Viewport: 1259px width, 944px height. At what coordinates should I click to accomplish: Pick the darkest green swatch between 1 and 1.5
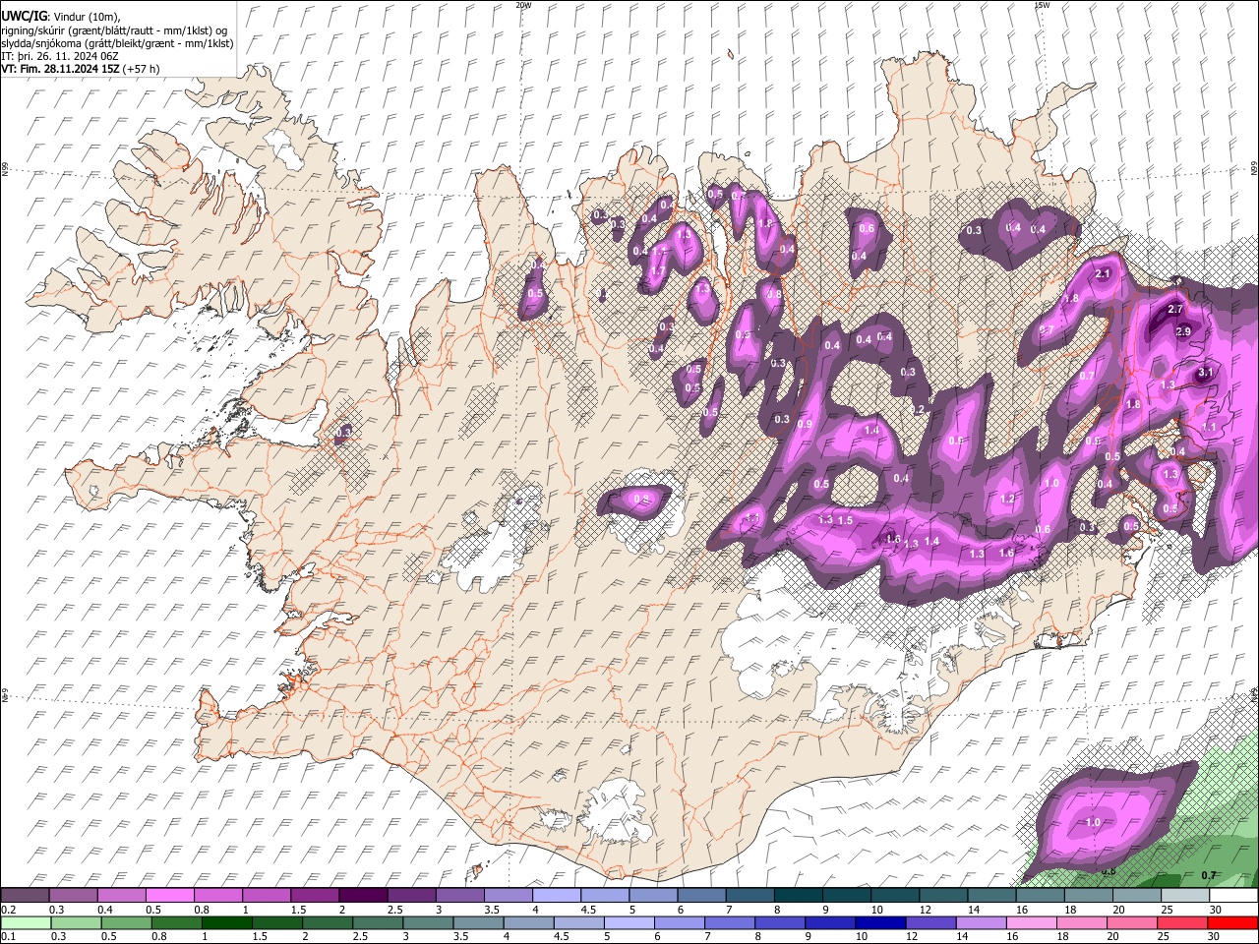click(226, 922)
